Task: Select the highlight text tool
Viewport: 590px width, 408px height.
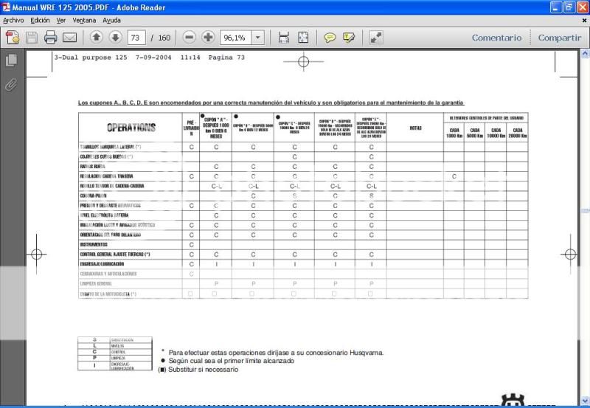Action: click(350, 37)
